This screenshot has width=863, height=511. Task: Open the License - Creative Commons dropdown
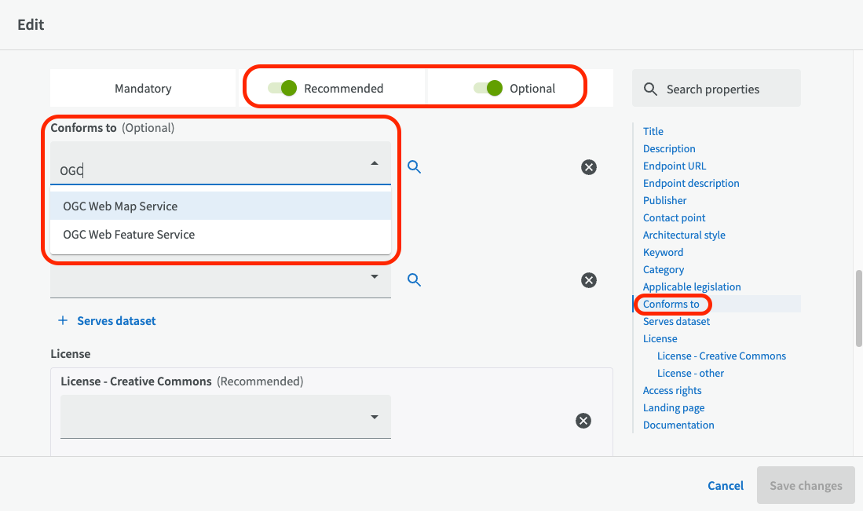[375, 418]
